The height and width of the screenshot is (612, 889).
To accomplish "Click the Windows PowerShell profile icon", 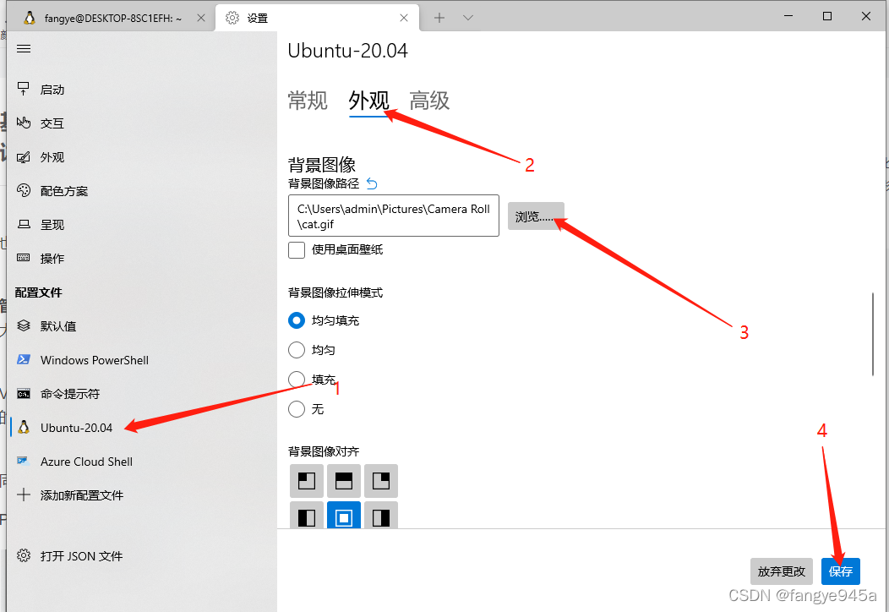I will pyautogui.click(x=24, y=359).
